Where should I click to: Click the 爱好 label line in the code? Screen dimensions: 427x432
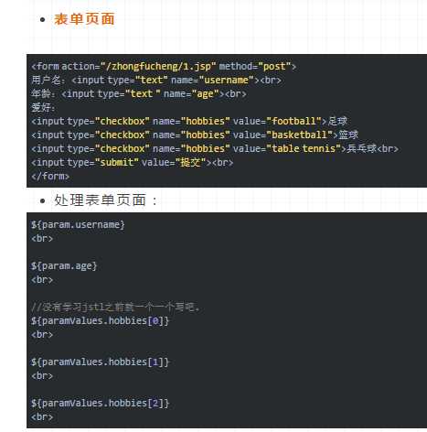click(43, 107)
